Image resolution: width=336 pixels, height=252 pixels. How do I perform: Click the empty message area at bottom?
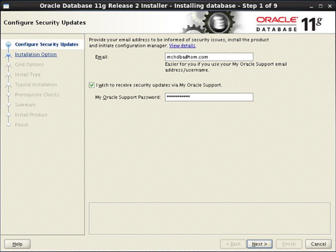click(x=210, y=219)
